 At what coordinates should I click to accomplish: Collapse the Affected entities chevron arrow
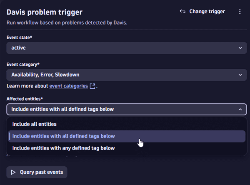pos(240,110)
